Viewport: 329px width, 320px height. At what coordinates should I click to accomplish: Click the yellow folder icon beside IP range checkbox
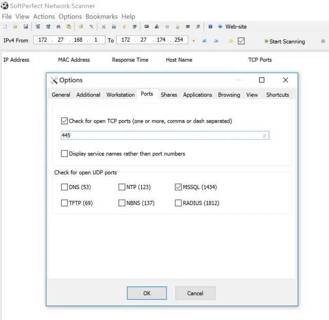(x=231, y=41)
